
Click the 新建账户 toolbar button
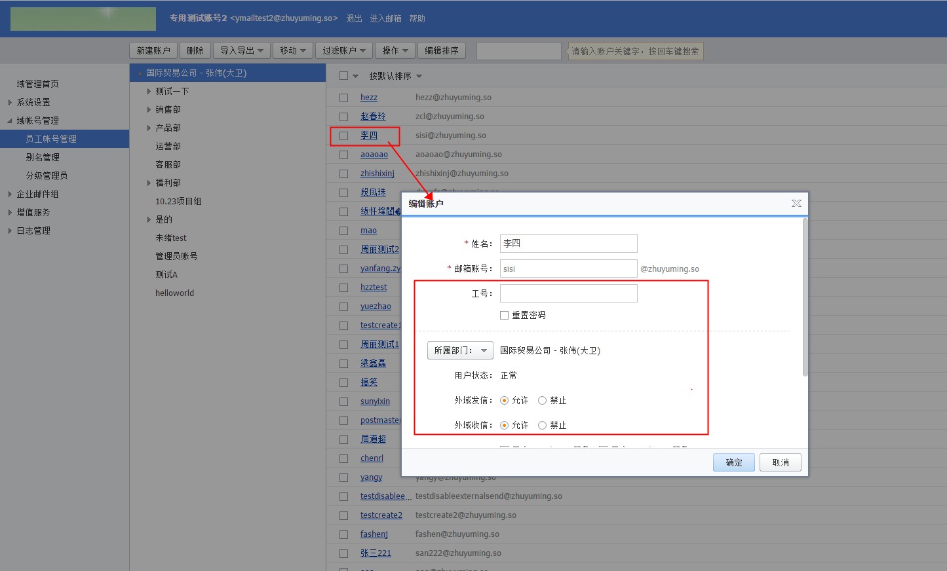coord(153,50)
